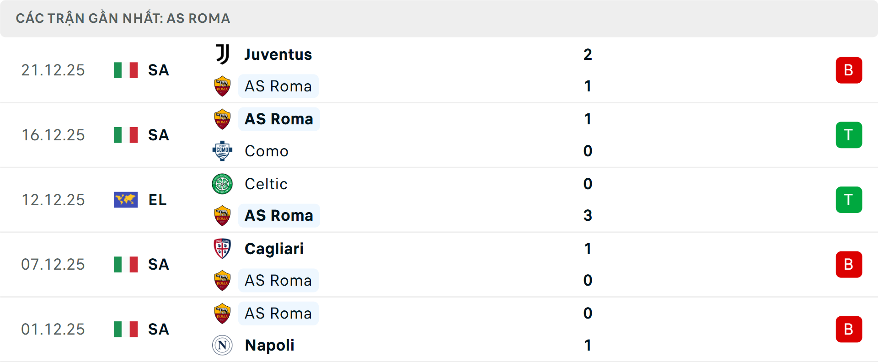Click the Italy flag next to 21.12.25
The image size is (878, 362).
click(x=126, y=70)
